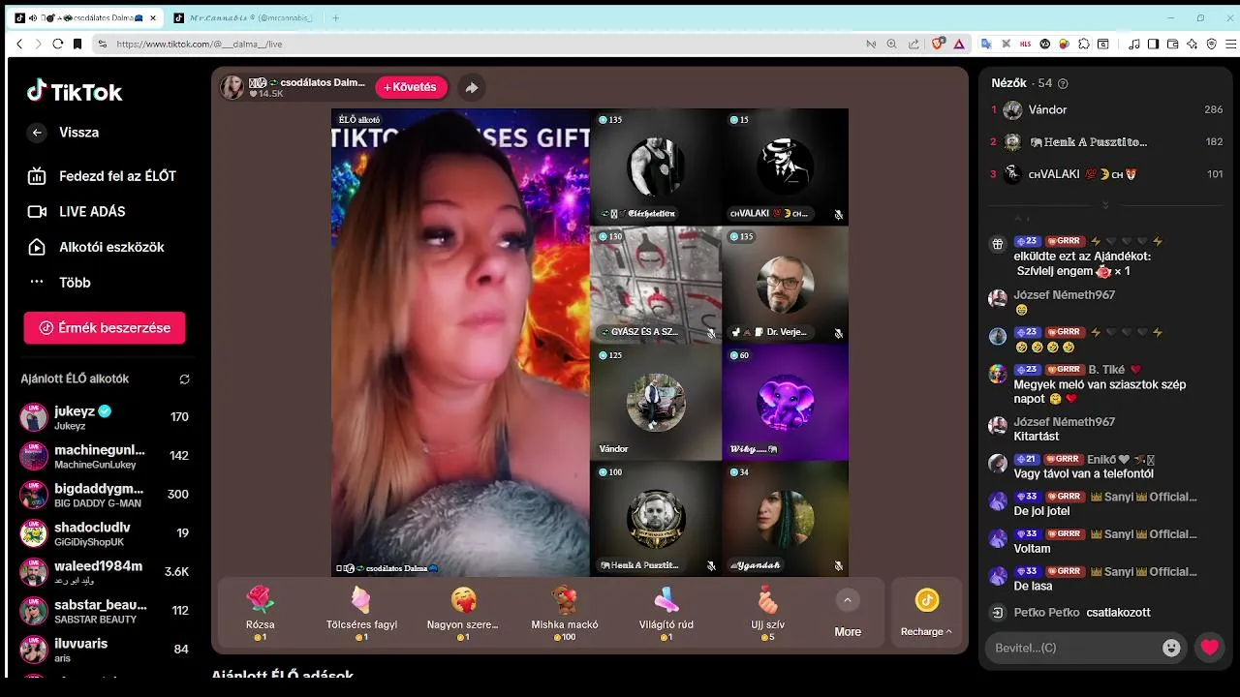Viewport: 1240px width, 697px height.
Task: Click the Követés follow button
Action: point(411,87)
